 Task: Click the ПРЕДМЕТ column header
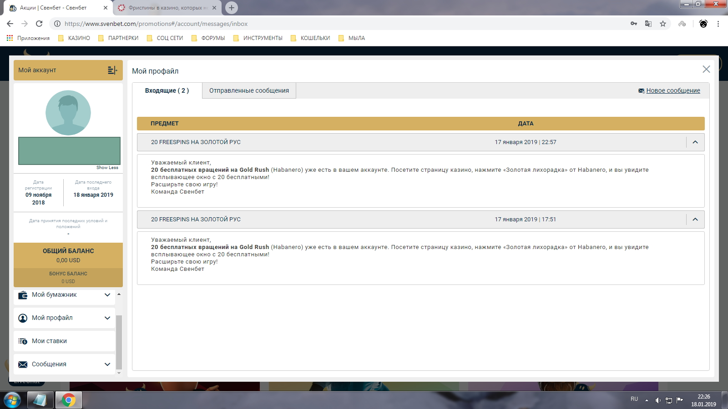coord(165,124)
